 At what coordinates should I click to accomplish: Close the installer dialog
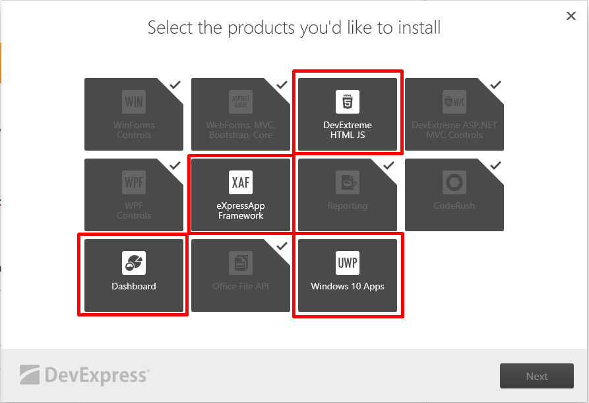[x=571, y=16]
